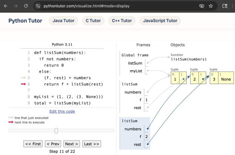Image resolution: width=235 pixels, height=155 pixels.
Task: Reload the page with the refresh icon
Action: (x=26, y=6)
